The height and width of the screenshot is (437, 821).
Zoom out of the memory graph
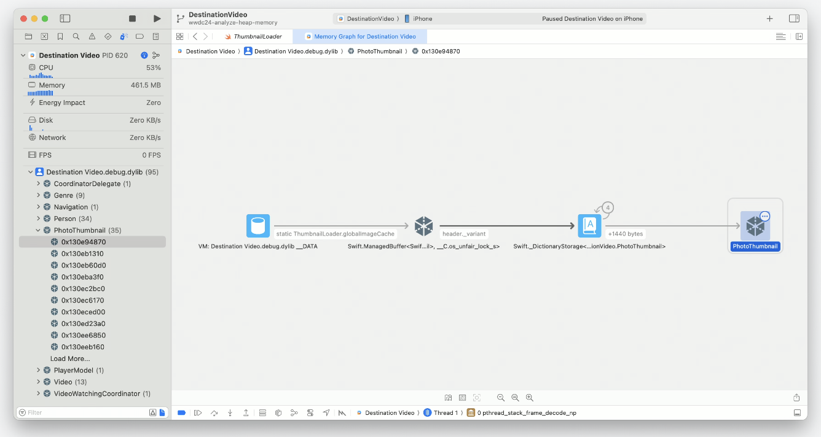pos(501,398)
